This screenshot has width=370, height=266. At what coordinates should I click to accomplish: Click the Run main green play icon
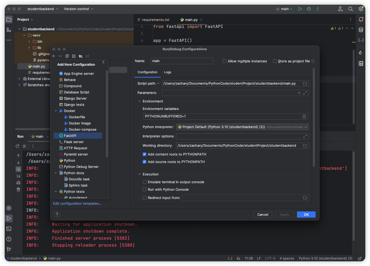300,9
